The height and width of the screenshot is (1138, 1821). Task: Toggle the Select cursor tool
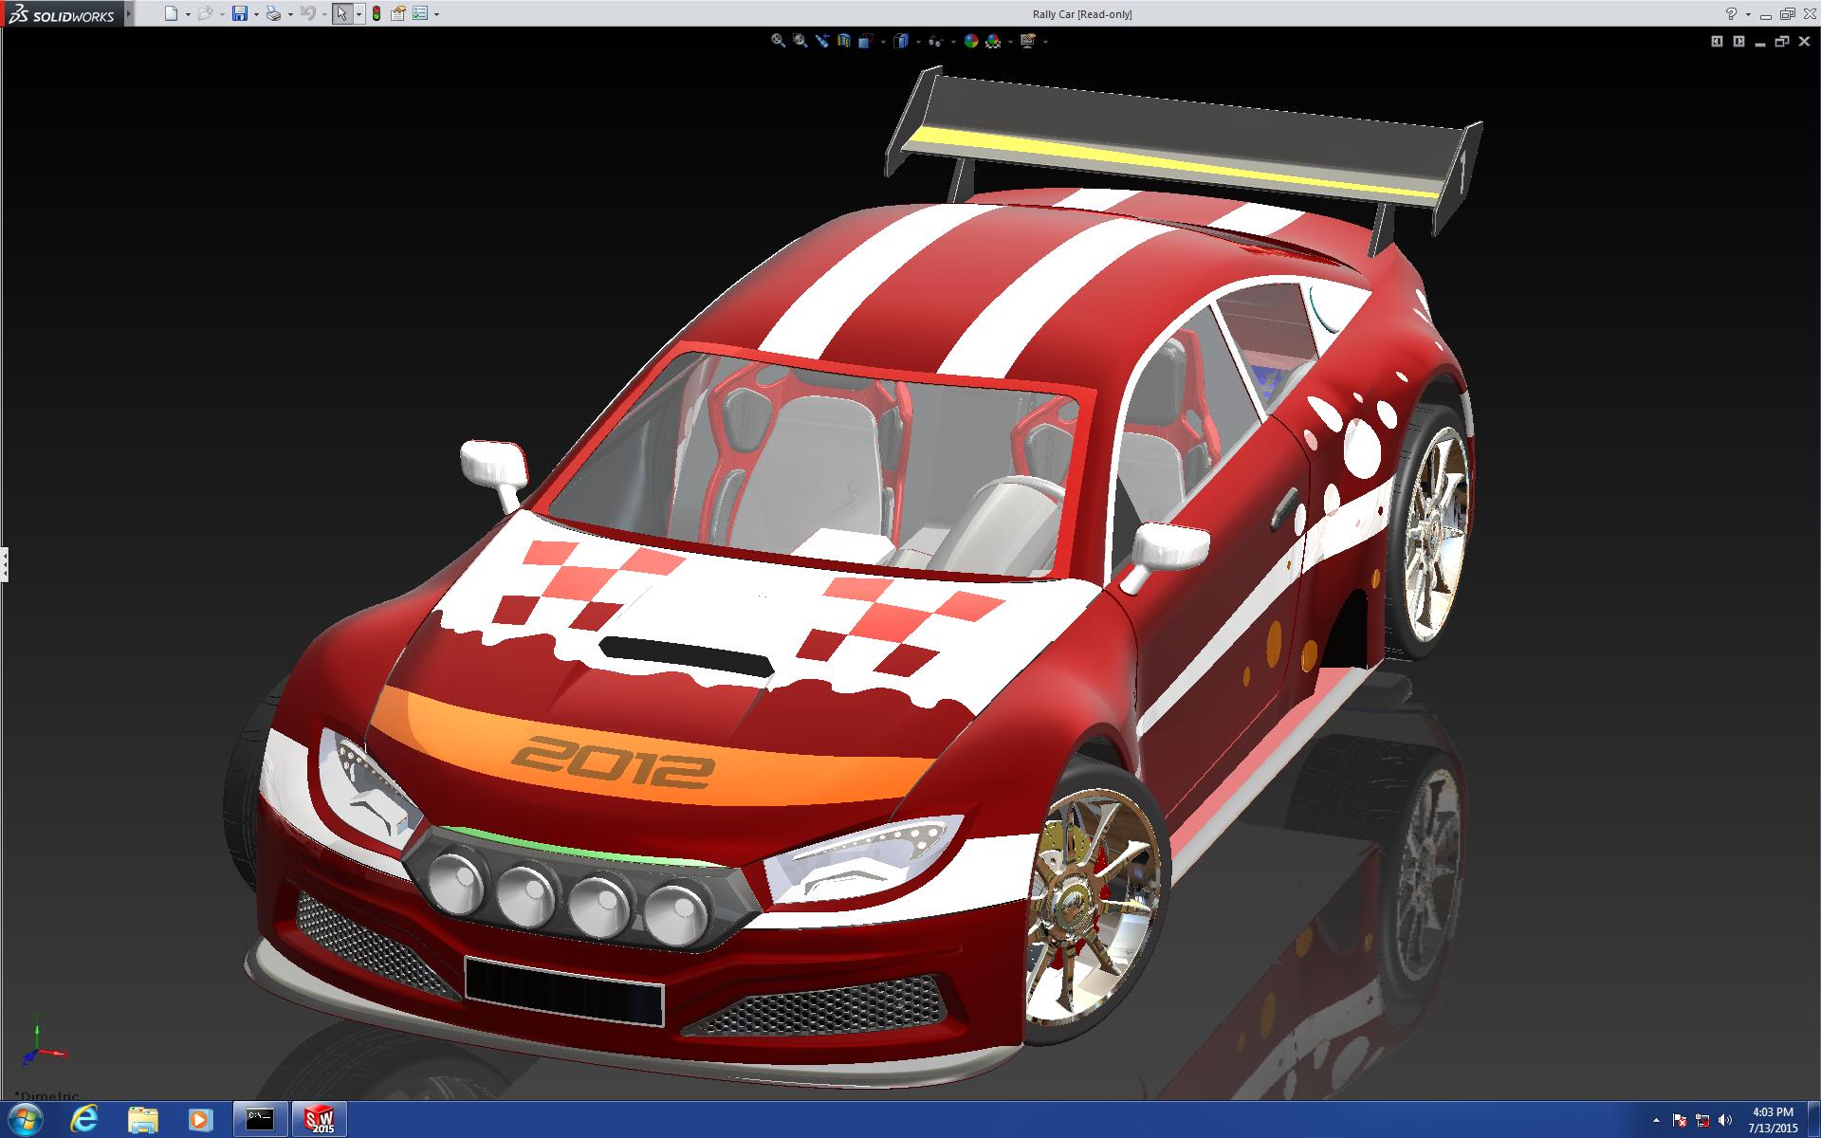tap(341, 13)
